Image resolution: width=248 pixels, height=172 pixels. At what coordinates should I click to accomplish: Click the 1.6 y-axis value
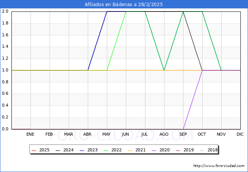tap(5, 35)
